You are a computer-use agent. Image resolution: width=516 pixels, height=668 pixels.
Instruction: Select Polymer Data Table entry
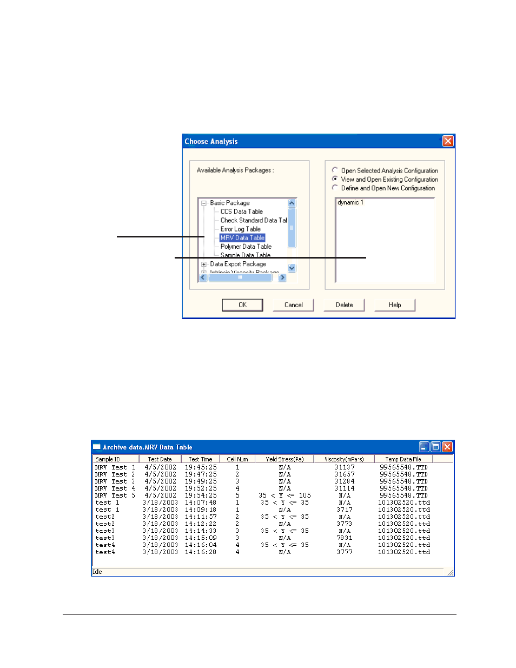[x=246, y=246]
